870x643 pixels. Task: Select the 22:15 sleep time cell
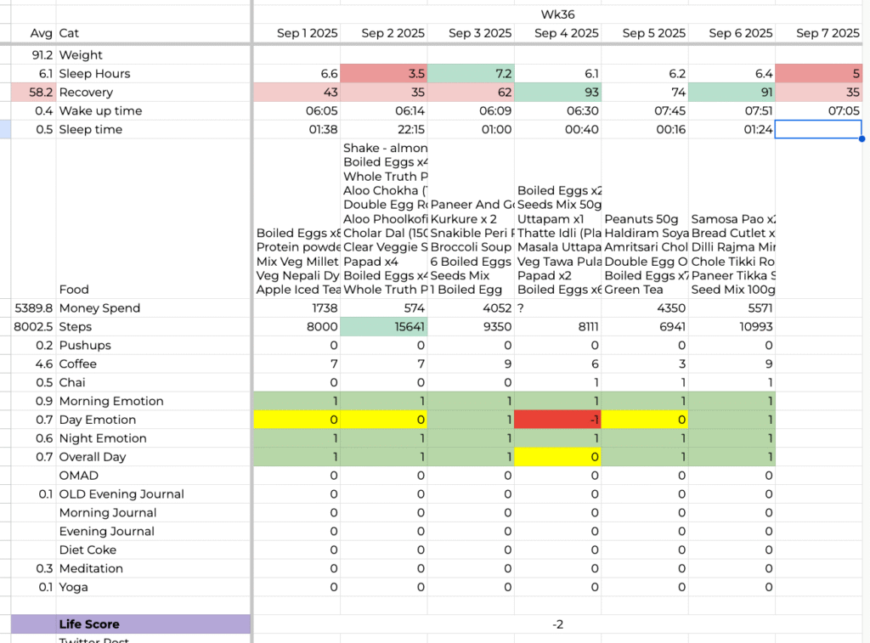(x=384, y=129)
